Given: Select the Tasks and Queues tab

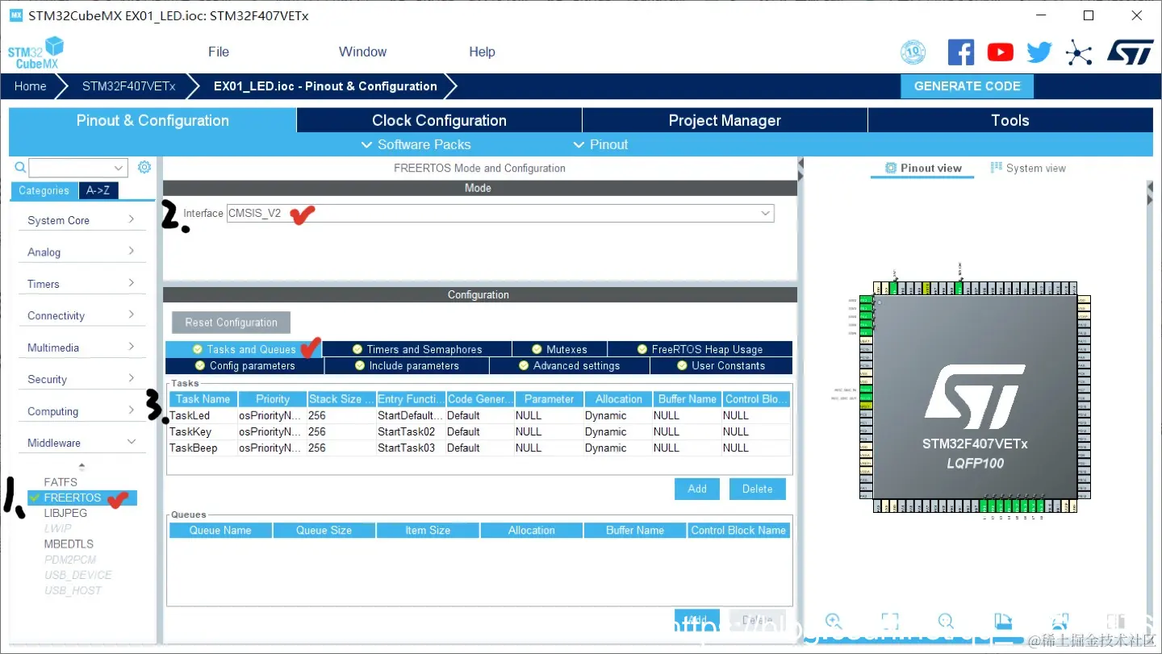Looking at the screenshot, I should (x=244, y=349).
